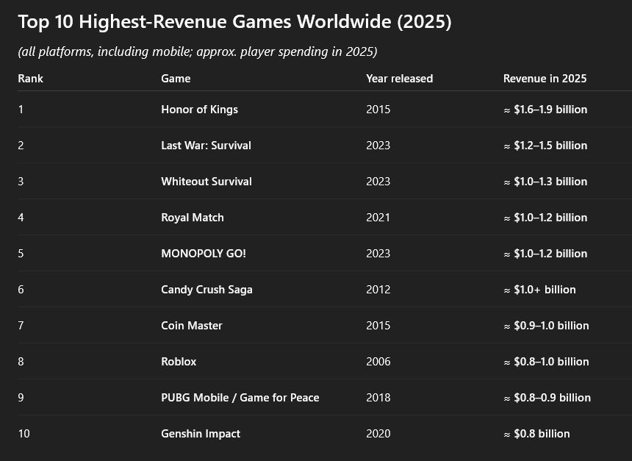Image resolution: width=632 pixels, height=461 pixels.
Task: Click the revenue "≈ $1.6–1.9 billion"
Action: 545,110
